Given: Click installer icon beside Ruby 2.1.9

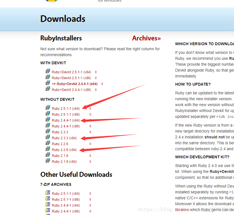Looking at the screenshot, I should [47, 155].
